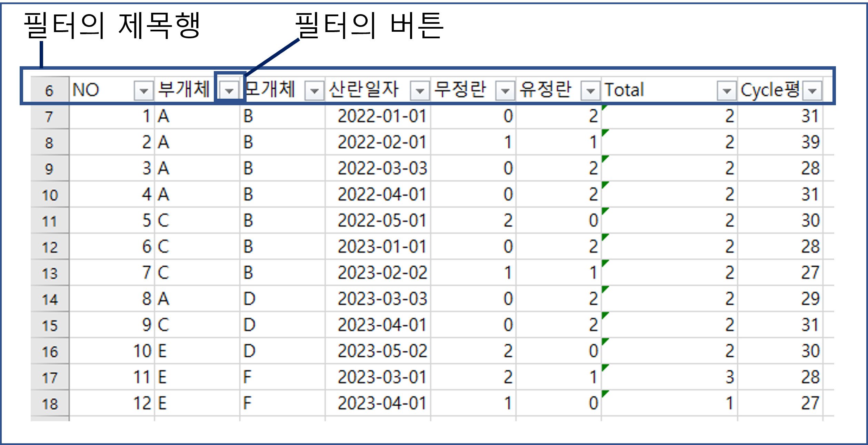The height and width of the screenshot is (445, 868).
Task: Select the NO cell with value 12
Action: (142, 403)
